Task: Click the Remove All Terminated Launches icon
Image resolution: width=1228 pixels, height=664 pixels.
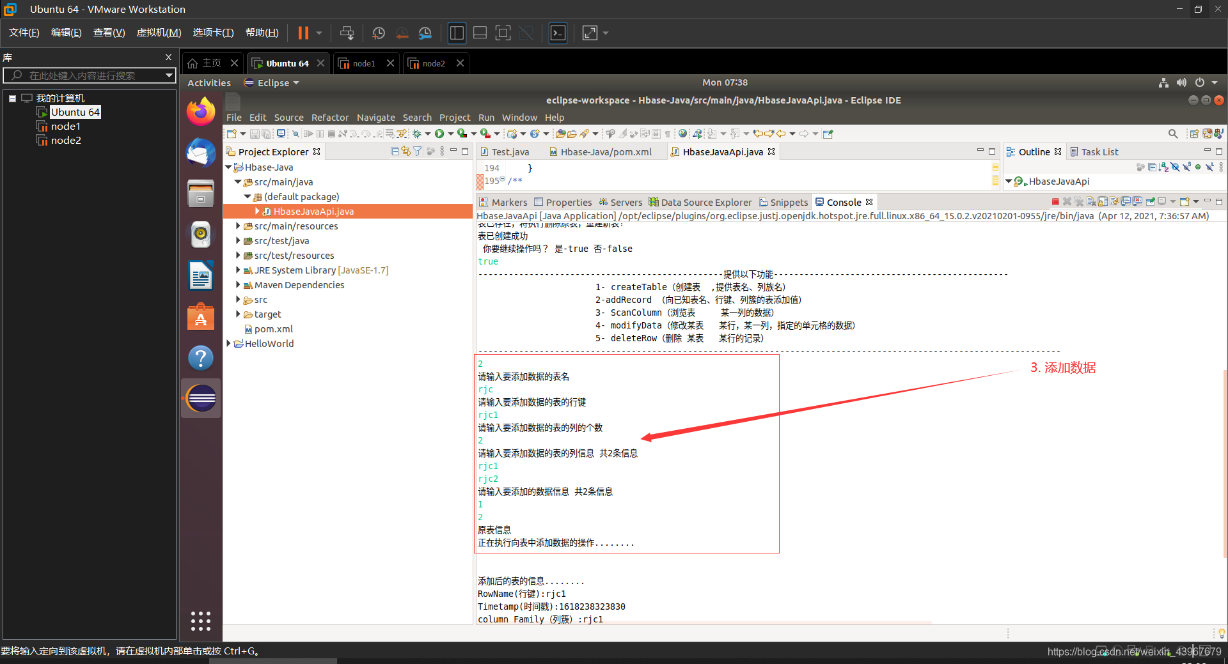Action: click(x=1078, y=202)
